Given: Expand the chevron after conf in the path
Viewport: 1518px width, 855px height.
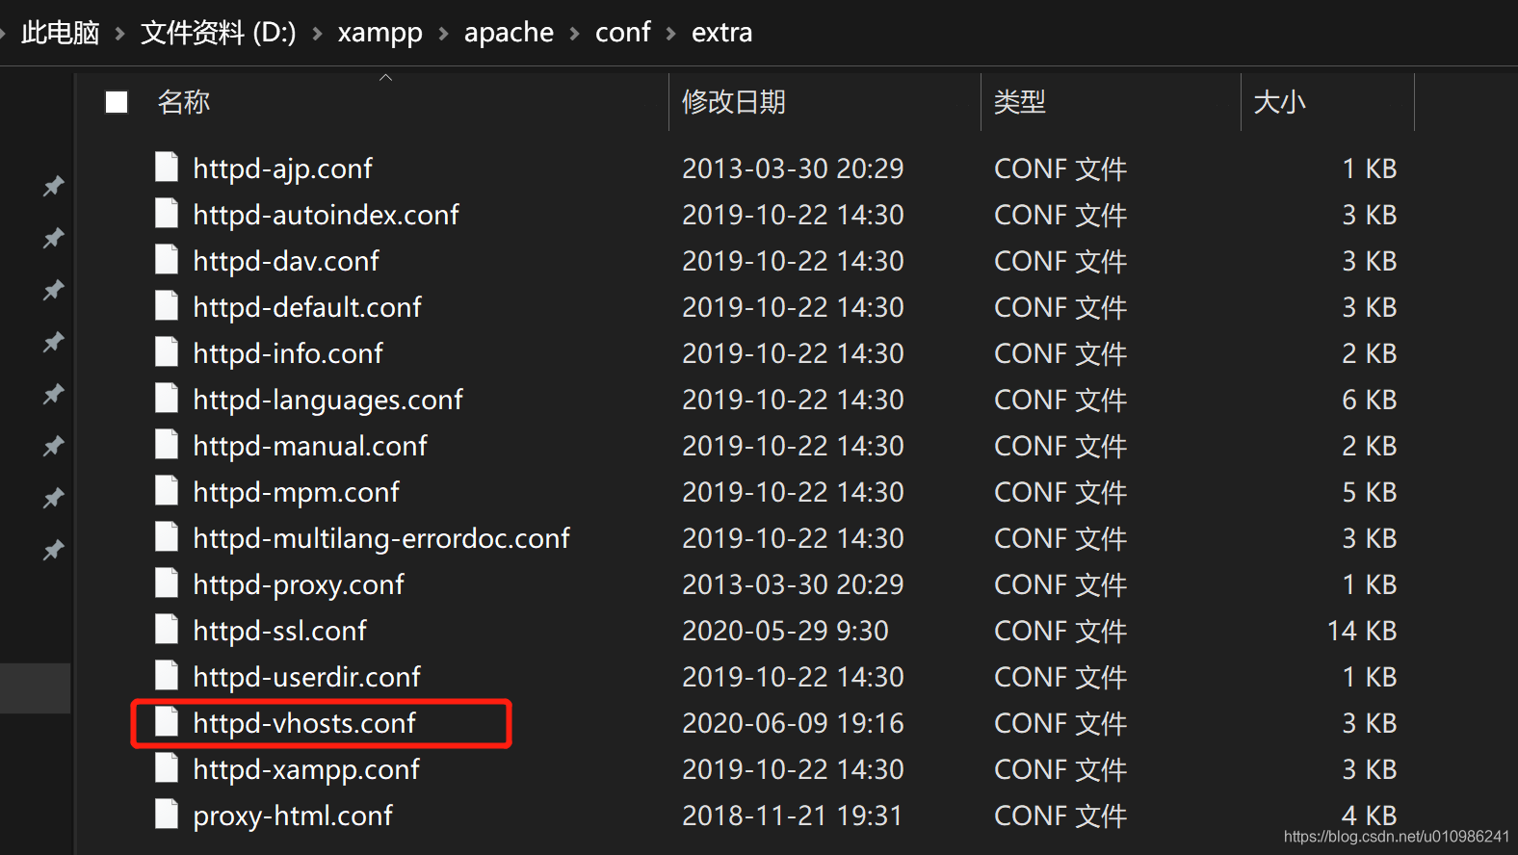Looking at the screenshot, I should [670, 34].
